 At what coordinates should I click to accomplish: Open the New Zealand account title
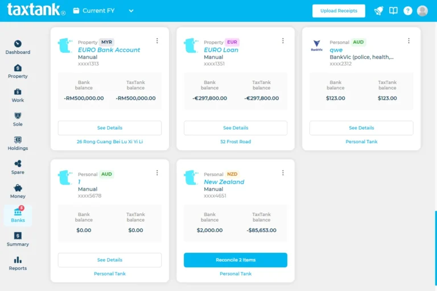click(224, 182)
